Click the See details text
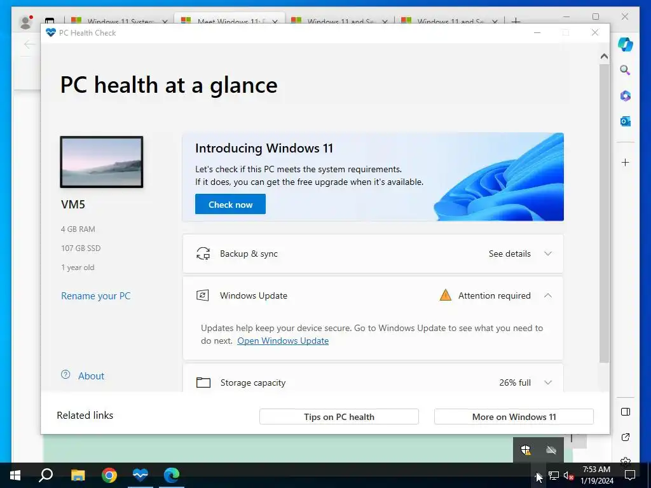This screenshot has width=651, height=488. click(509, 254)
